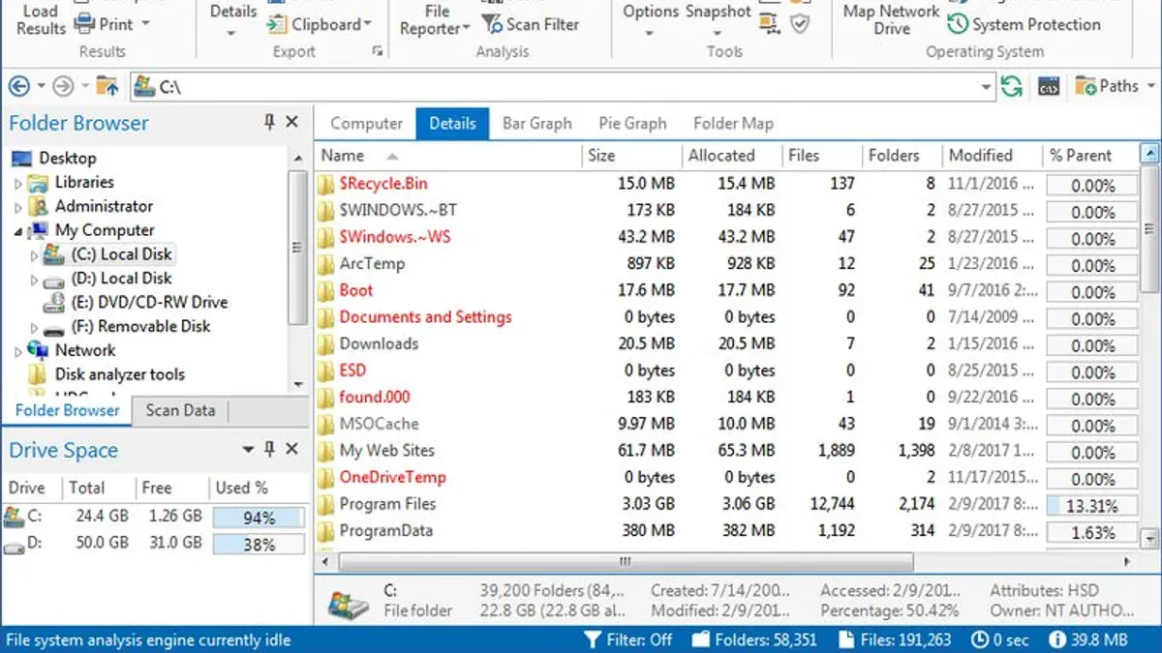This screenshot has width=1162, height=653.
Task: Expand the Export group dialog launcher
Action: pos(377,51)
